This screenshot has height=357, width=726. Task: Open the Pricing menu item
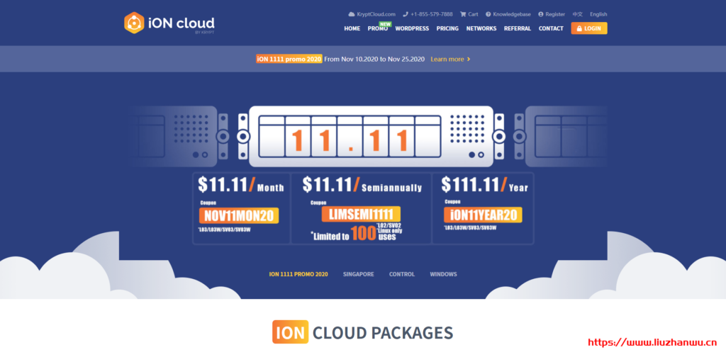tap(447, 29)
